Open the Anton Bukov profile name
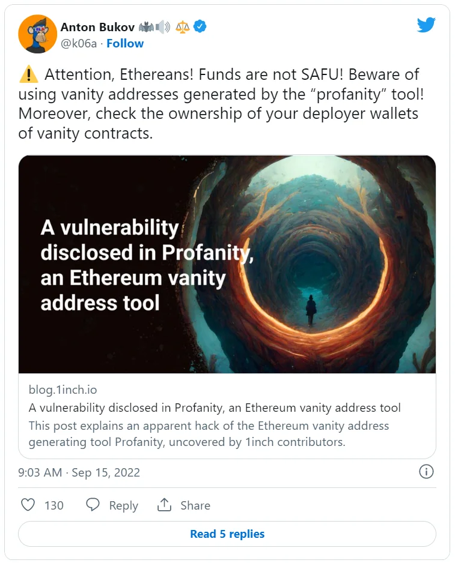467x563 pixels. 97,26
